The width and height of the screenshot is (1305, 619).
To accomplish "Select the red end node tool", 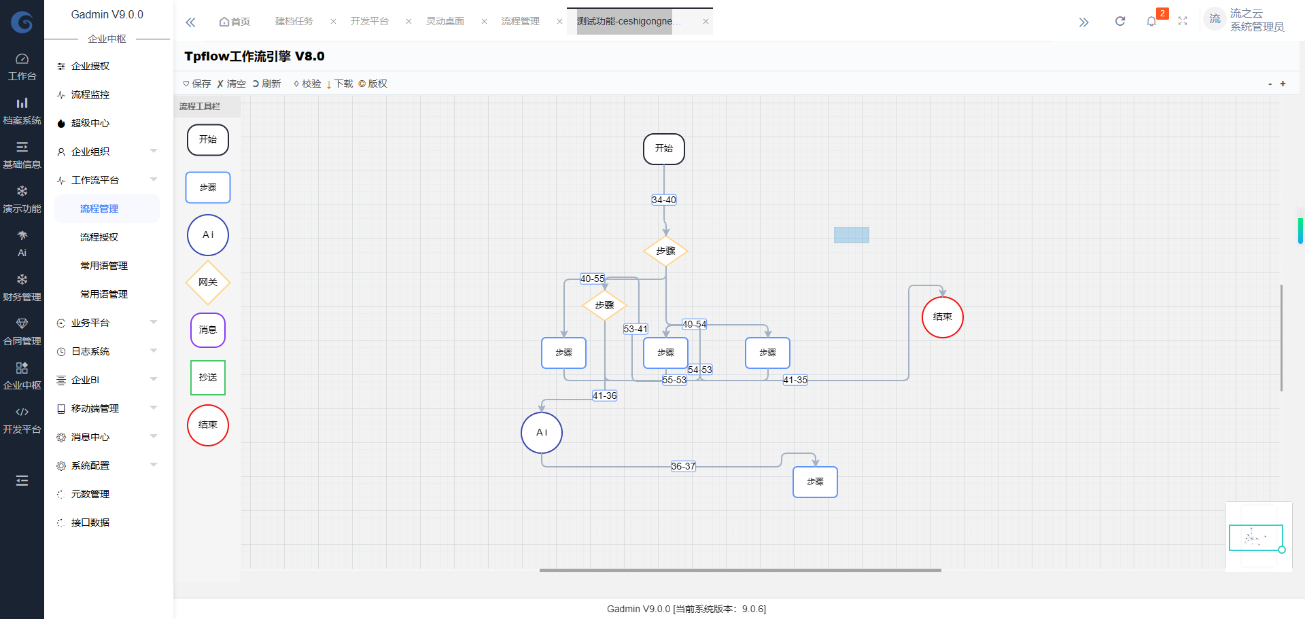I will pyautogui.click(x=208, y=425).
